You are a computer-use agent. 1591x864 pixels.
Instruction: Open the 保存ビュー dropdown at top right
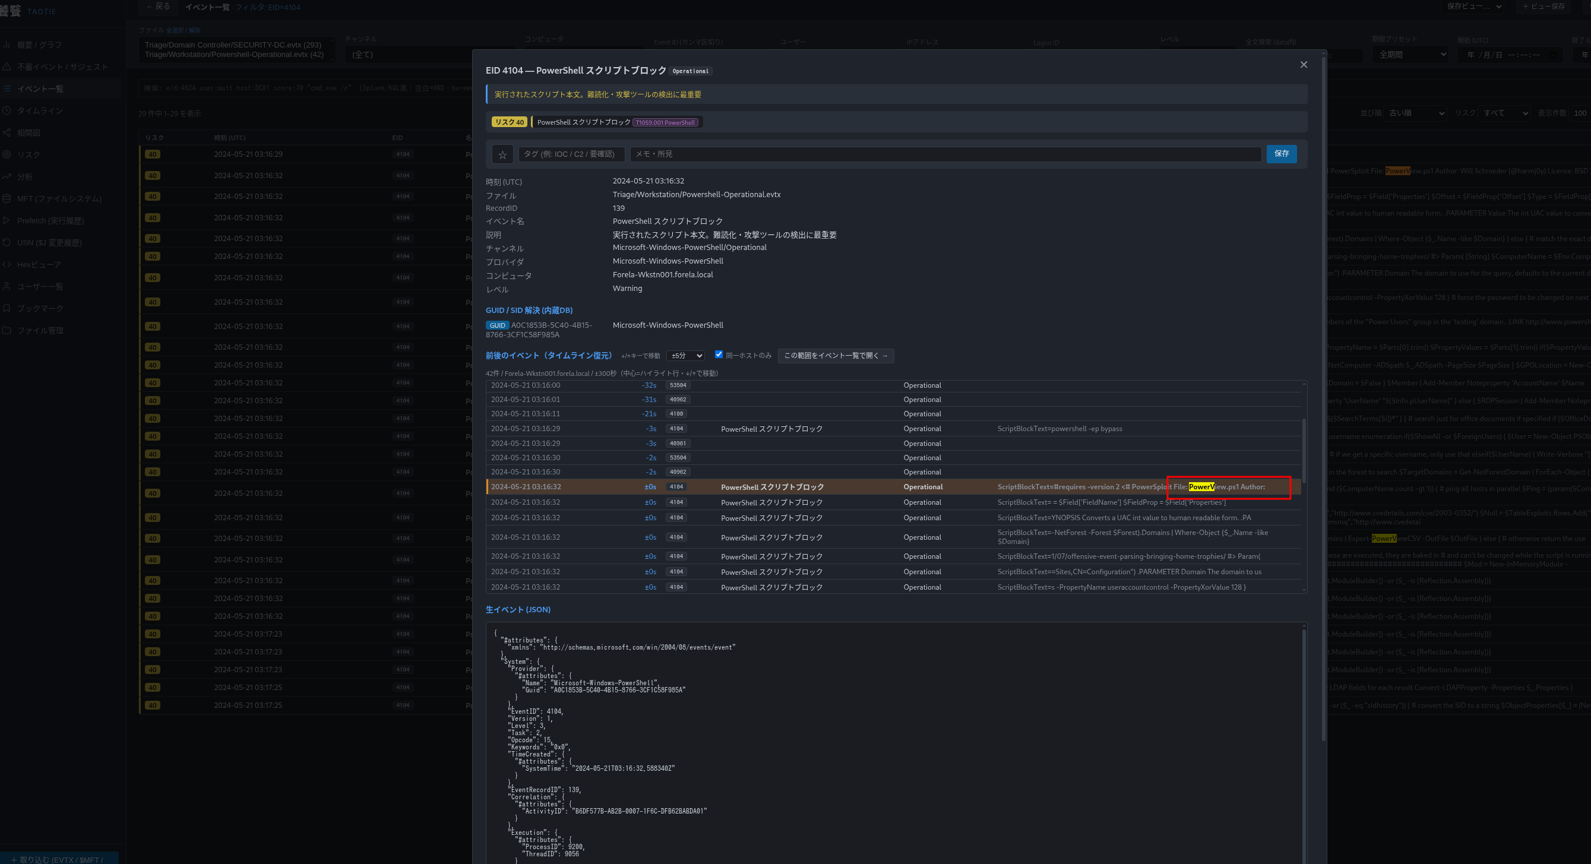pos(1474,6)
